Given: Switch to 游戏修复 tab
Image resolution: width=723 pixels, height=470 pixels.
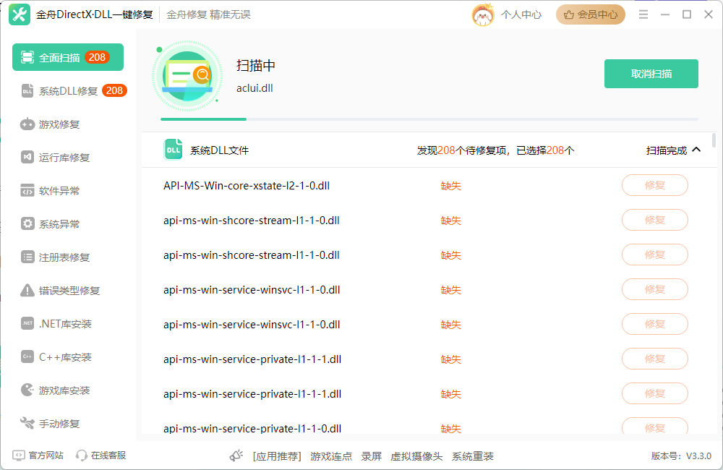Looking at the screenshot, I should (x=68, y=124).
